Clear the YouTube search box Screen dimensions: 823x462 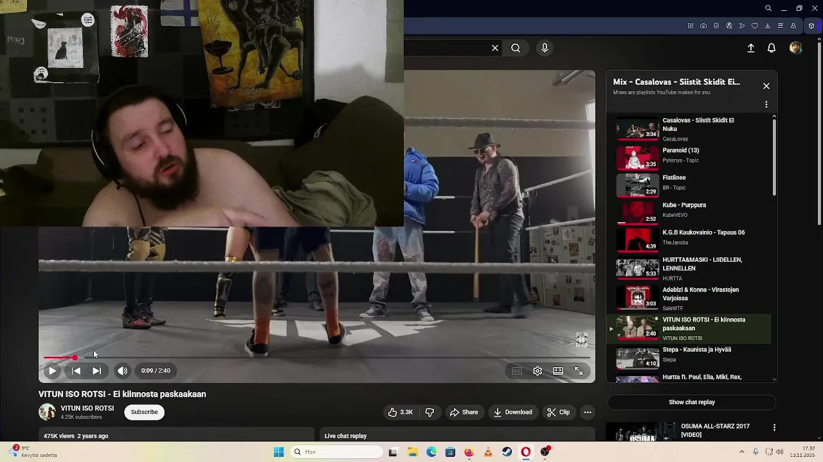[x=495, y=48]
